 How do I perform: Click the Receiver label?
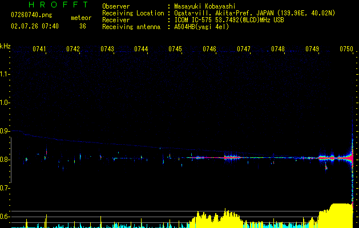(x=116, y=20)
